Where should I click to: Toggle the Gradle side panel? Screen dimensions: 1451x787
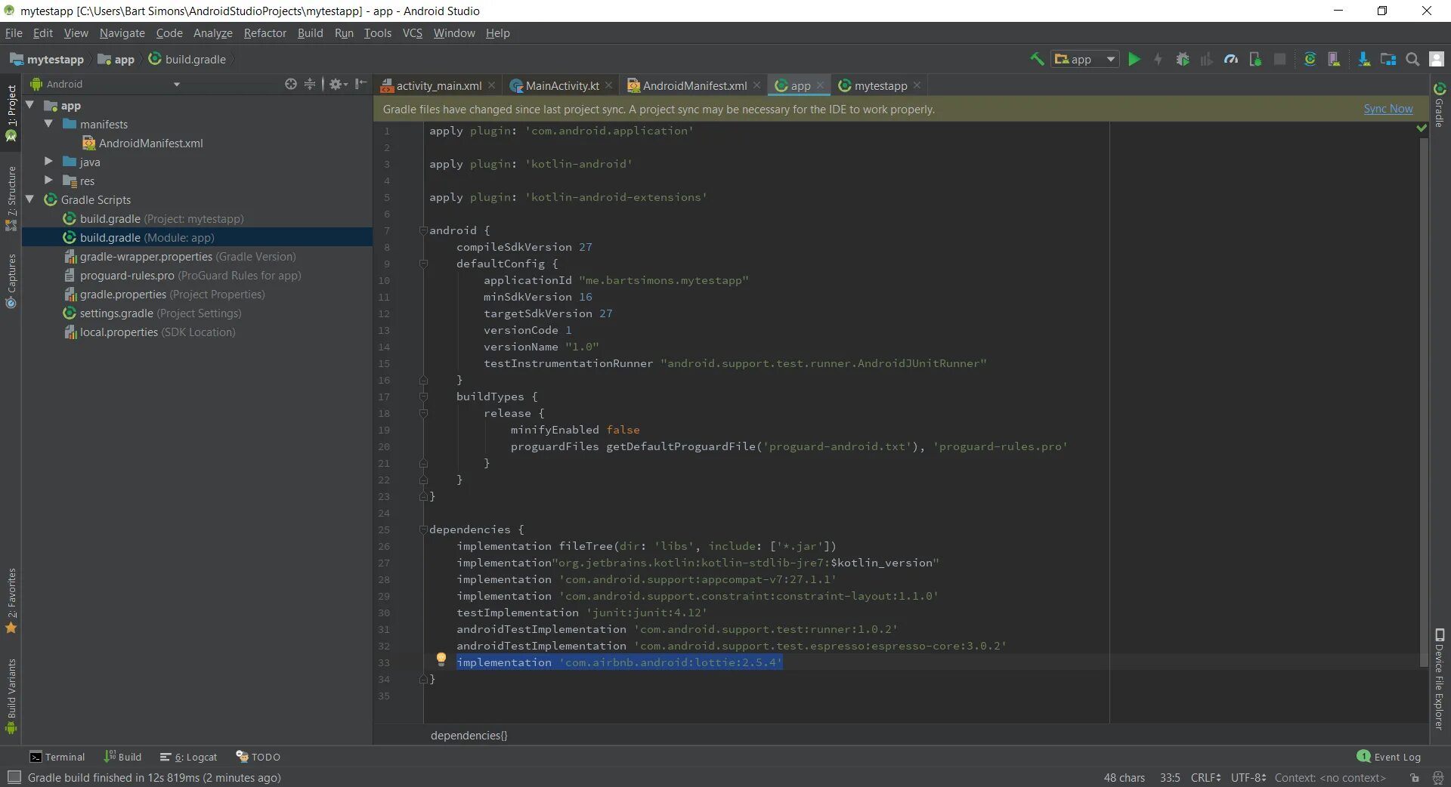coord(1440,105)
